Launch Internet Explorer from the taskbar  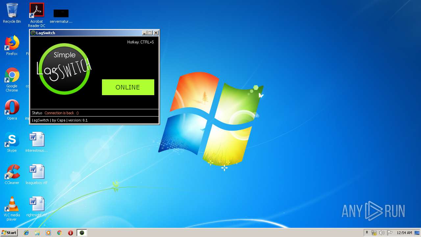26,233
